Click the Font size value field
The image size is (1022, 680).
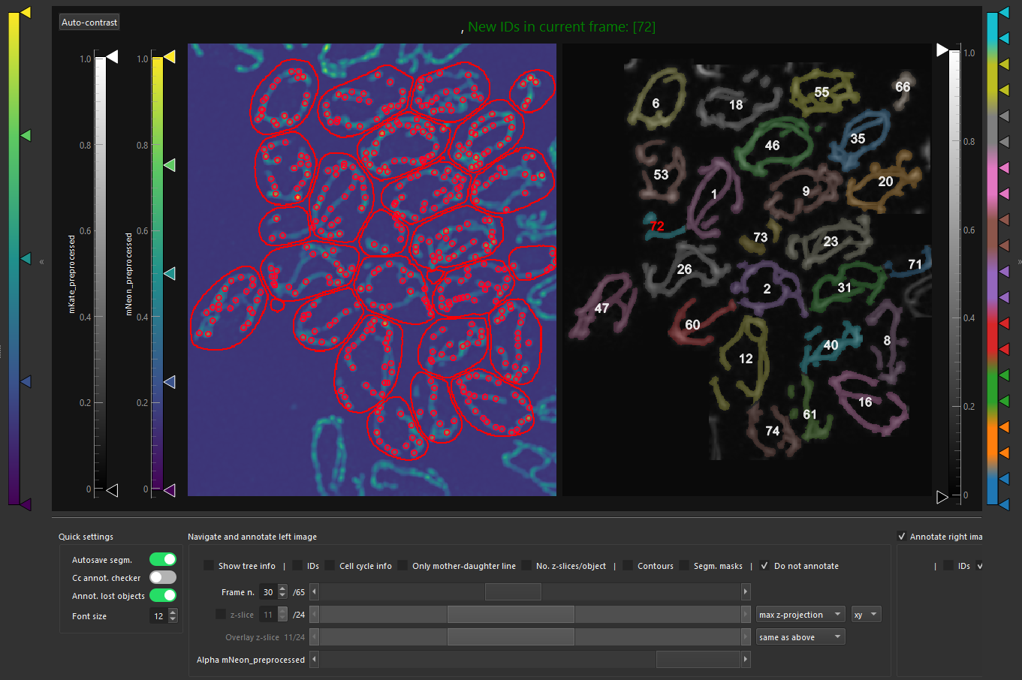click(x=158, y=616)
